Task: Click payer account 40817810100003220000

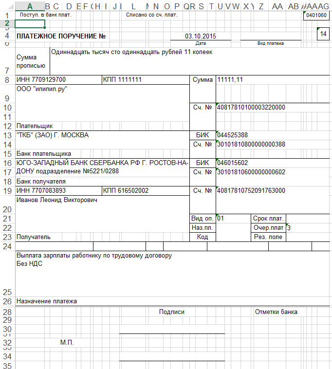Action: pos(251,108)
